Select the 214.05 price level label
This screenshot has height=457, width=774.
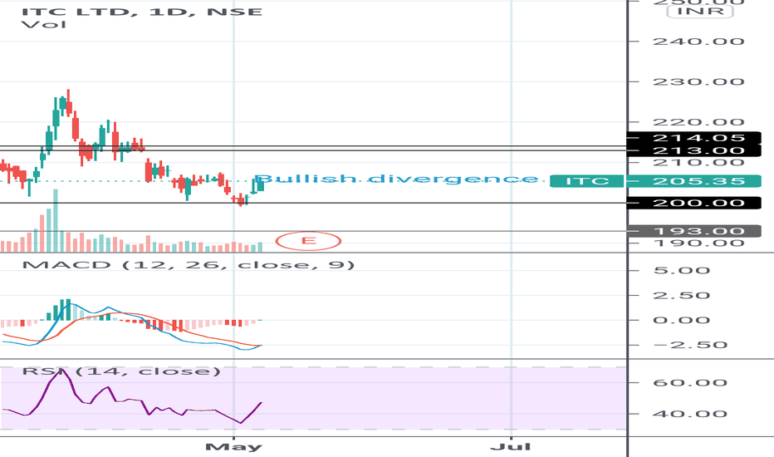click(693, 138)
